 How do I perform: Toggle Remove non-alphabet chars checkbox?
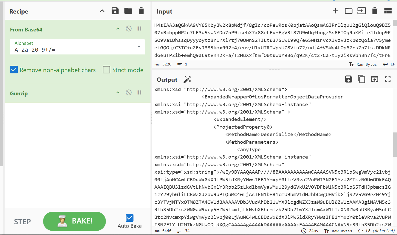(x=14, y=70)
